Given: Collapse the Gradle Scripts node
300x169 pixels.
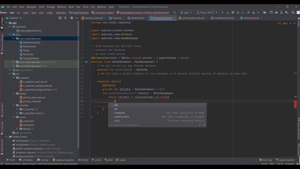Looking at the screenshot, I should tap(6, 137).
